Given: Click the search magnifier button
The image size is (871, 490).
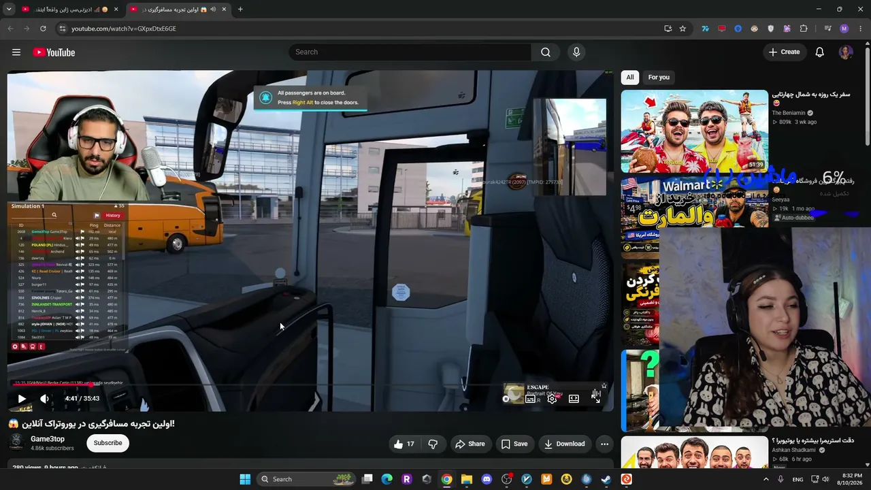Looking at the screenshot, I should click(x=546, y=52).
